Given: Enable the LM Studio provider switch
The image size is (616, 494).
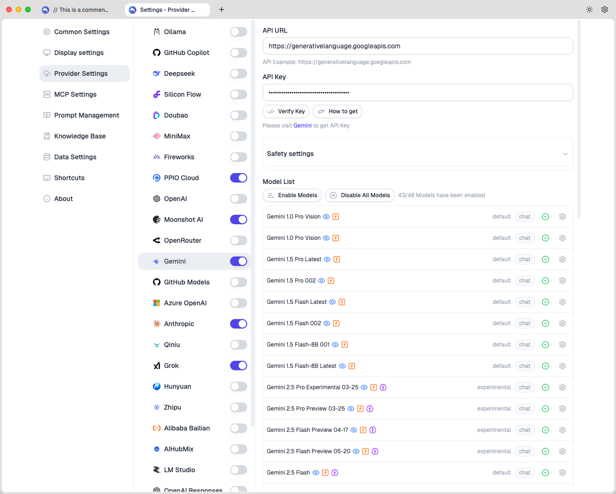Looking at the screenshot, I should (239, 470).
